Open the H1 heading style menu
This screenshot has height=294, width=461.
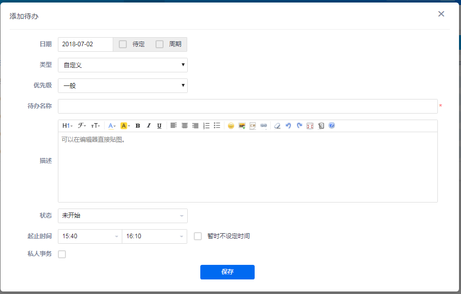(x=67, y=126)
